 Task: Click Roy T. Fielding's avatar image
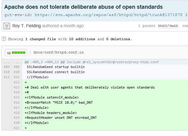(7, 26)
